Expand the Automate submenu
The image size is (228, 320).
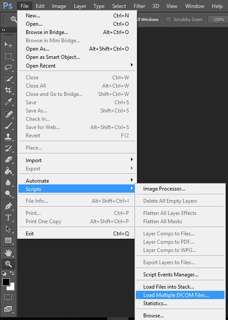[77, 181]
